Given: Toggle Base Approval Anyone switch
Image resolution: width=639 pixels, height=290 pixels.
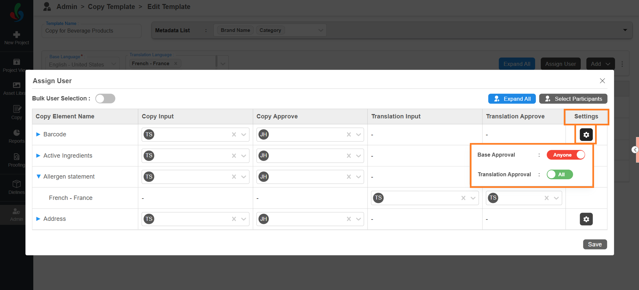Looking at the screenshot, I should (565, 155).
